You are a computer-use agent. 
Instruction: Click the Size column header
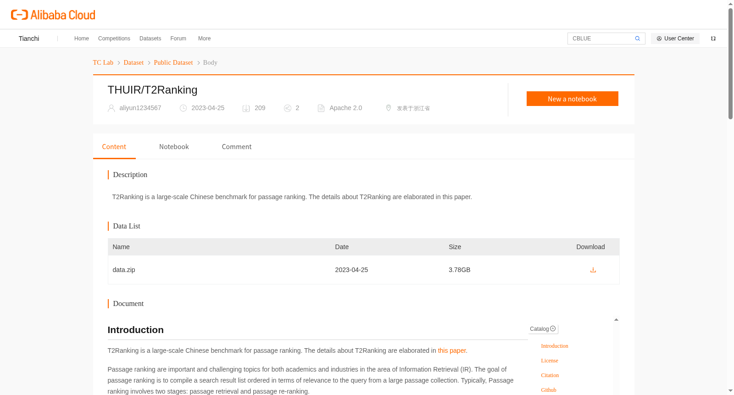click(x=455, y=247)
